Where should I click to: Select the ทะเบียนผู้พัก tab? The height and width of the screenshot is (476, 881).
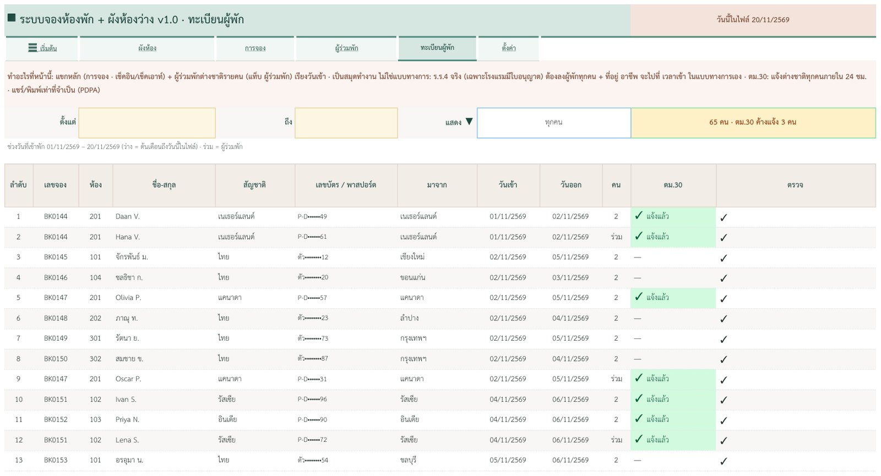(x=437, y=48)
